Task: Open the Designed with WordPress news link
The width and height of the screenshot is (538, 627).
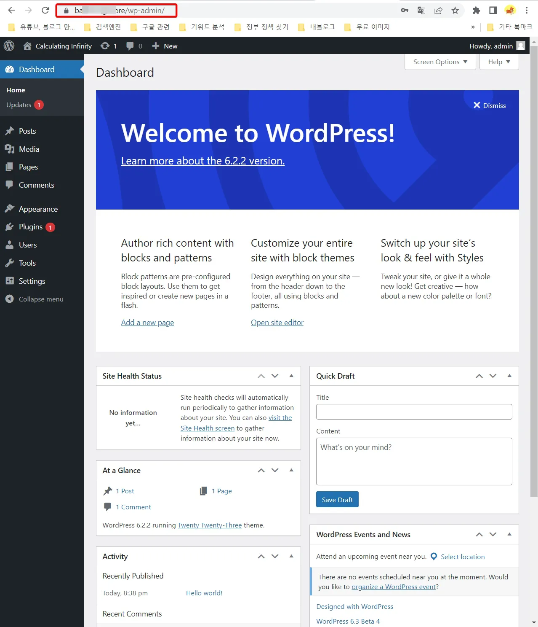Action: click(x=355, y=607)
